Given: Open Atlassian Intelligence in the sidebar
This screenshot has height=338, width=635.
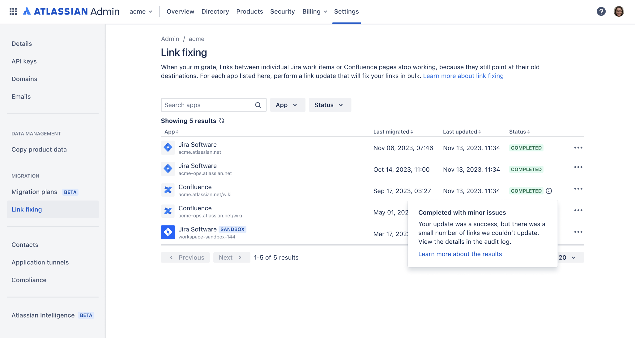Looking at the screenshot, I should click(x=43, y=315).
